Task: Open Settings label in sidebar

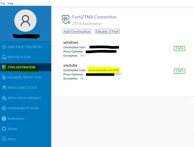Action: pos(13,129)
